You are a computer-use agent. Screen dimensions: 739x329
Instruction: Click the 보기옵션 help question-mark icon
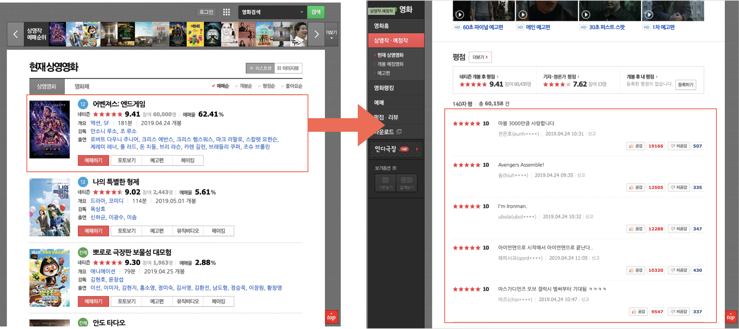pos(394,168)
